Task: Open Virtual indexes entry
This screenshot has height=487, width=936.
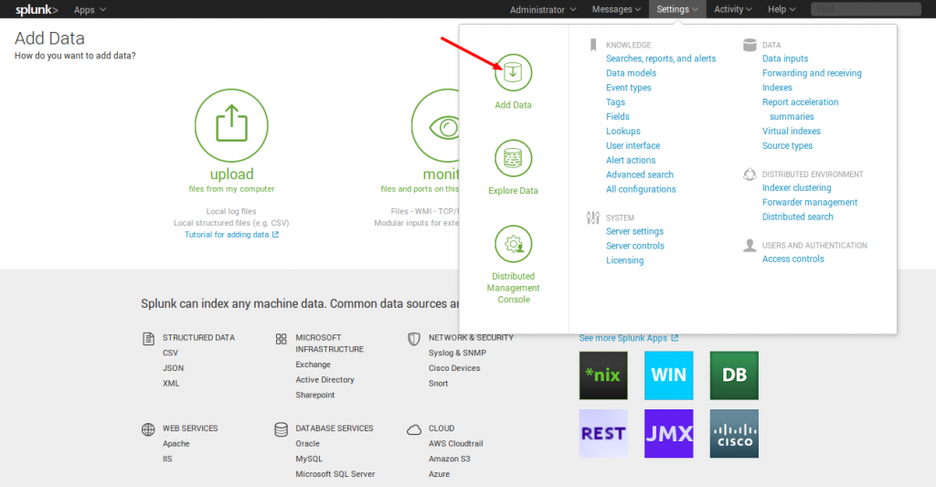Action: tap(792, 132)
